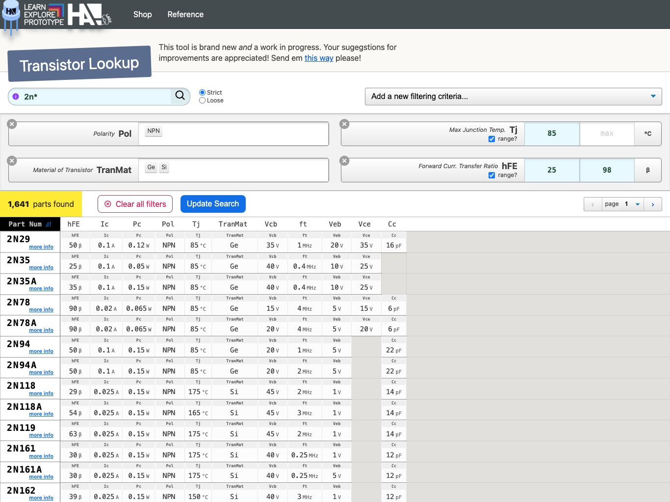Open the Shop menu
The image size is (670, 502).
tap(142, 15)
